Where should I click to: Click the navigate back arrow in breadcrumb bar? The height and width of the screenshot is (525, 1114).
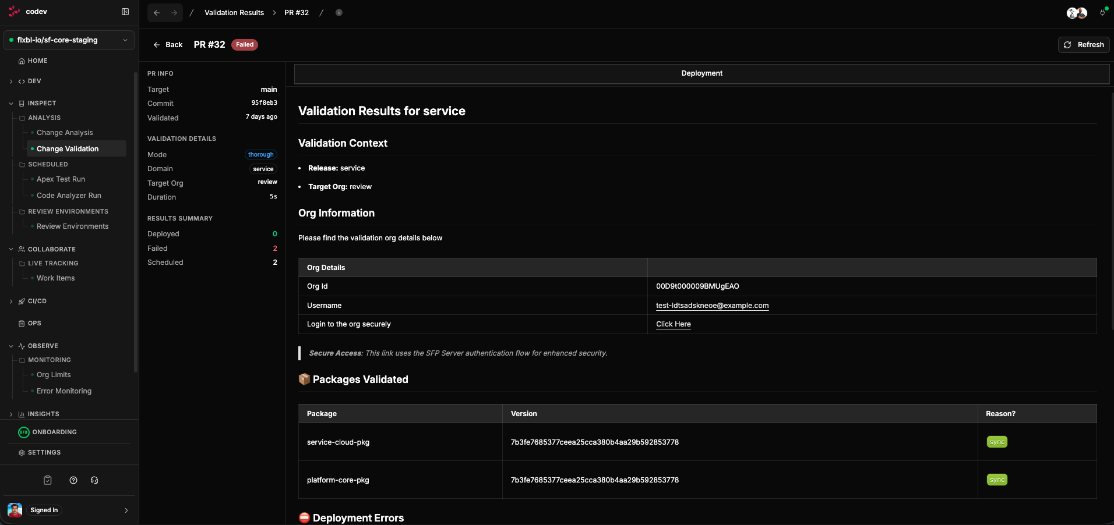click(156, 12)
